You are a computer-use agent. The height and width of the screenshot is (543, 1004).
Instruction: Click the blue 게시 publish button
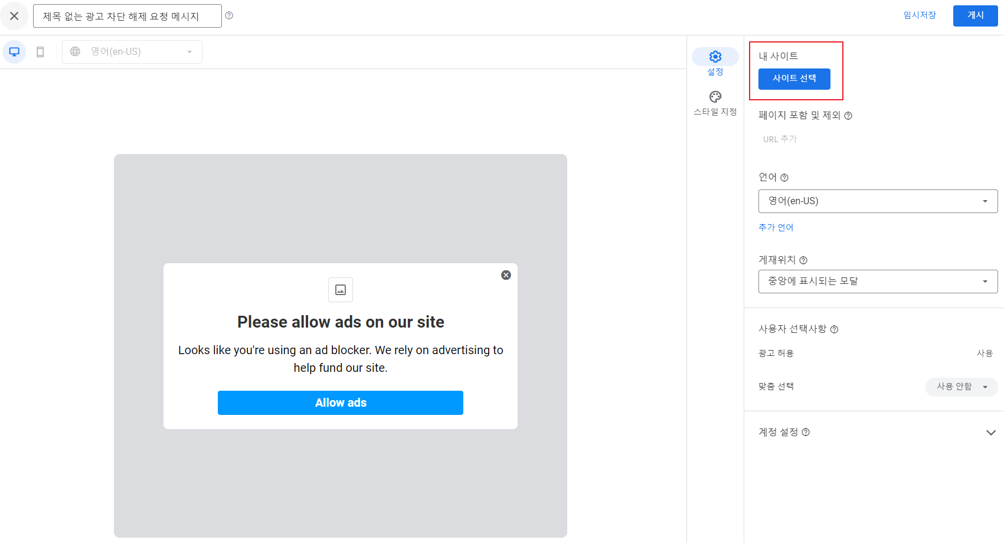pos(975,16)
